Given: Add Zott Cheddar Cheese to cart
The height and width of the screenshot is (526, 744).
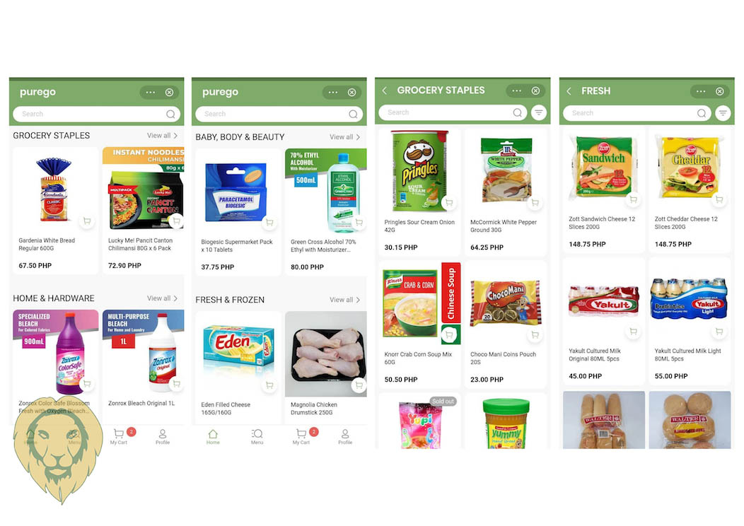Looking at the screenshot, I should 719,199.
